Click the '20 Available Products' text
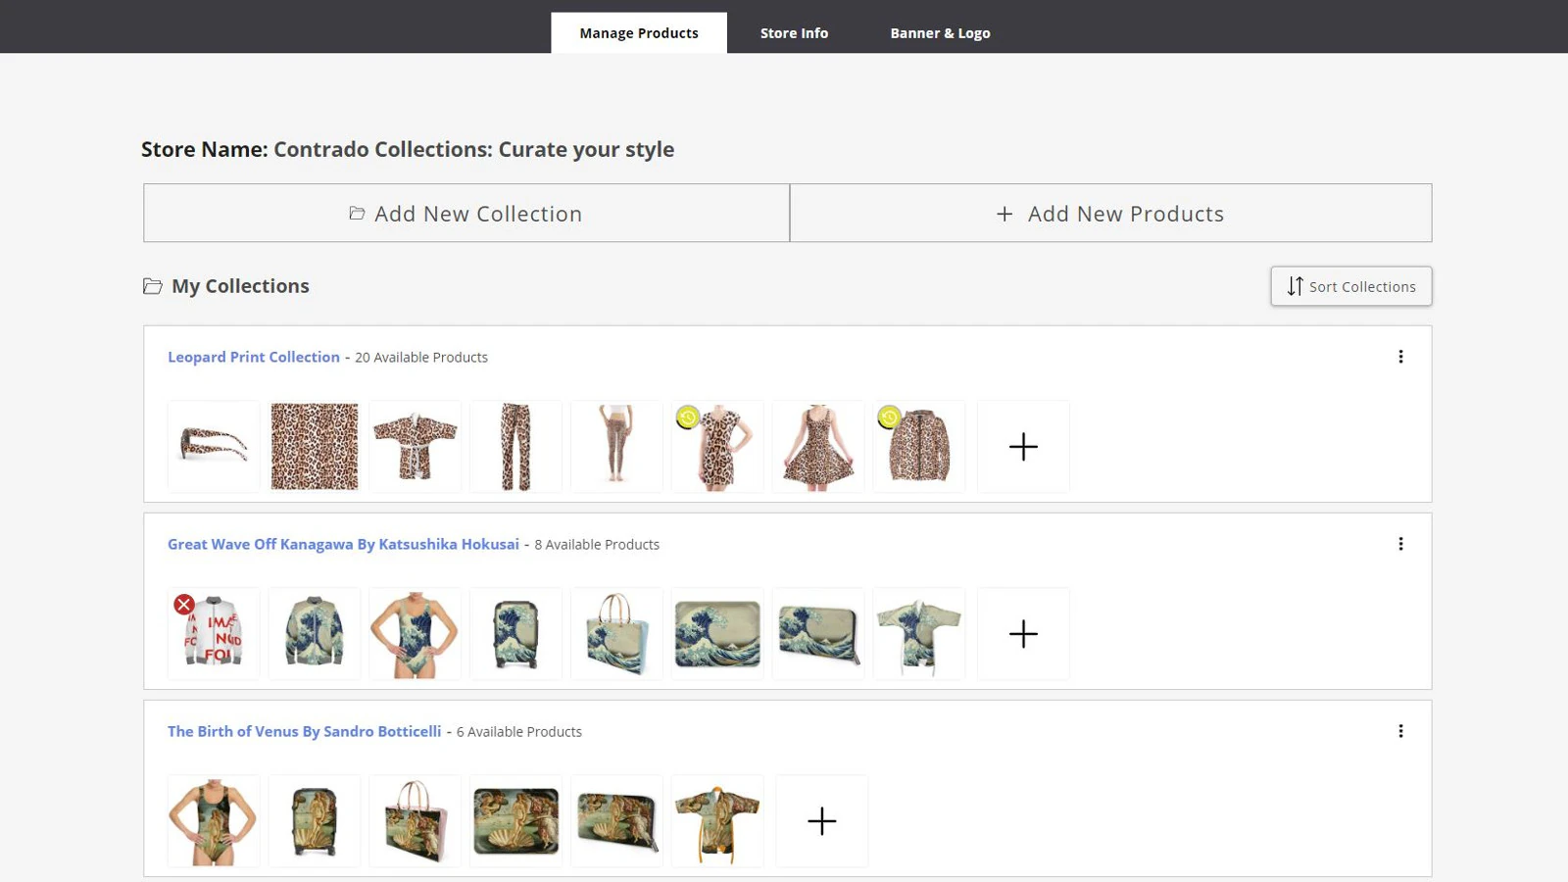Screen dimensions: 1568x882 pos(421,358)
